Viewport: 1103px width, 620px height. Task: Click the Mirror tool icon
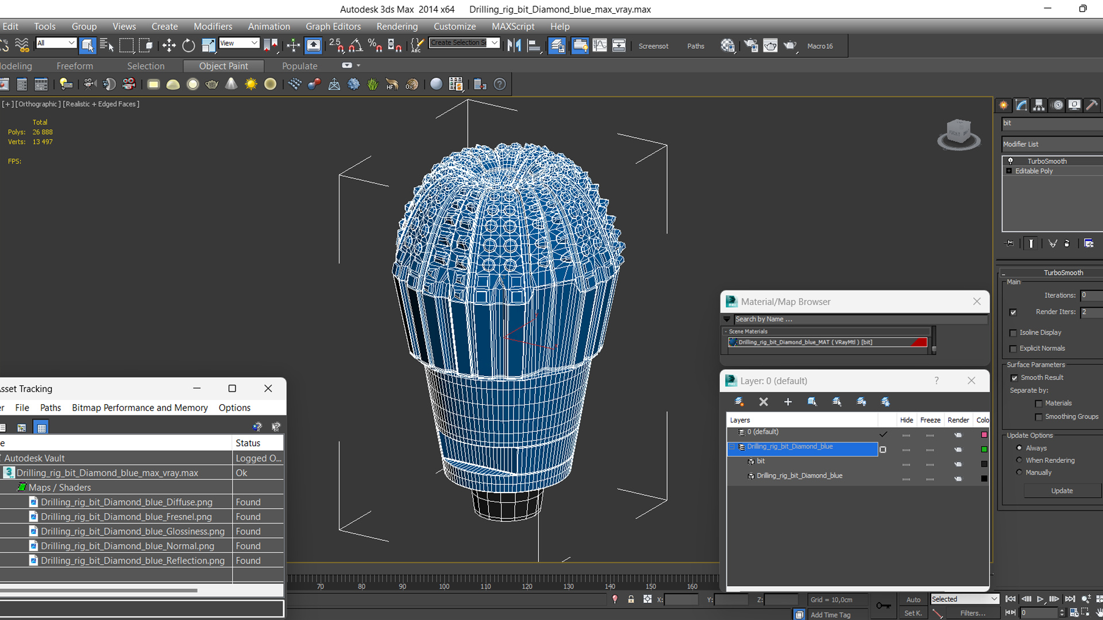click(x=514, y=45)
